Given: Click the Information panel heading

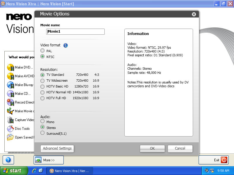Looking at the screenshot, I should (x=138, y=34).
